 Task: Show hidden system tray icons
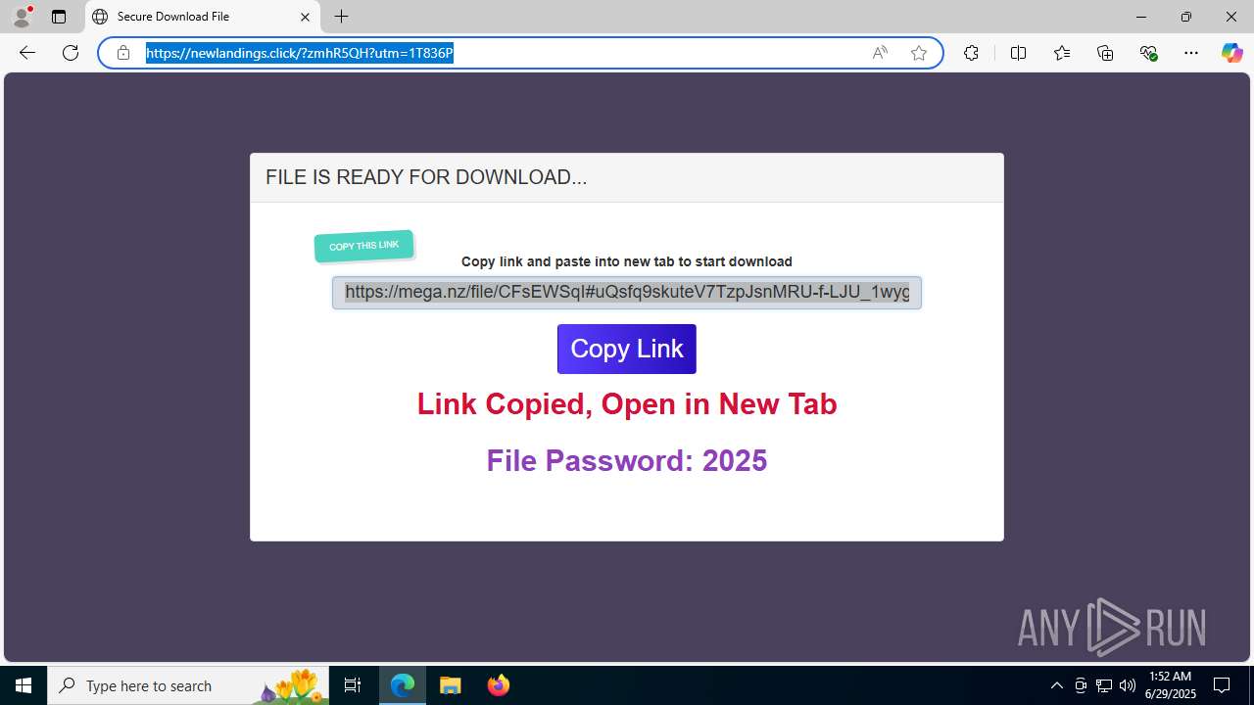pos(1056,685)
